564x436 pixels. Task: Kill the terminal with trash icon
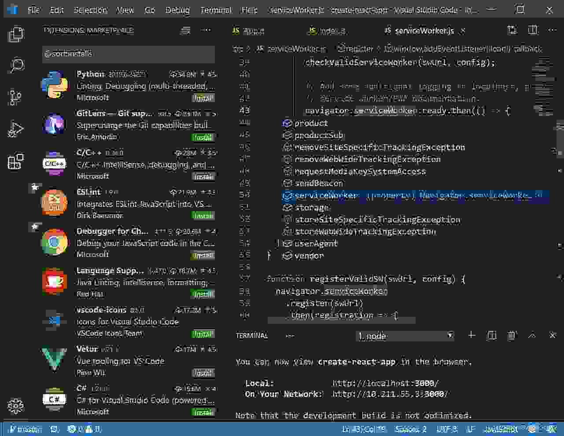point(512,335)
